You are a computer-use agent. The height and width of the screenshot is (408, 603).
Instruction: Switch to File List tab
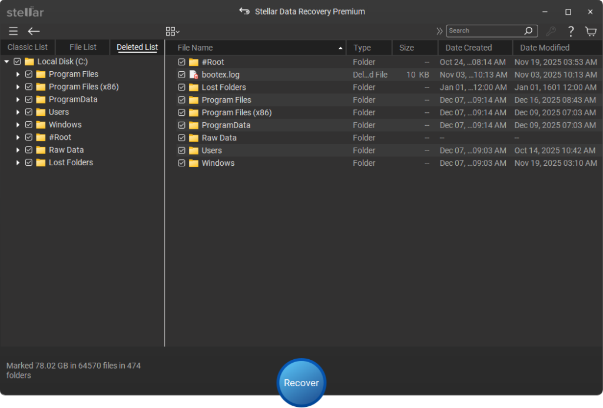(x=82, y=47)
